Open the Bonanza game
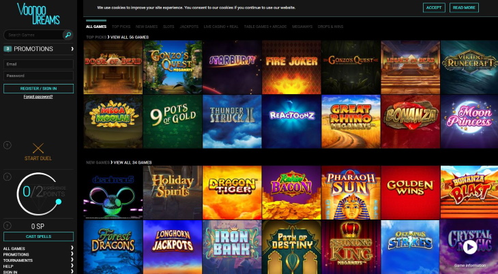 pos(411,121)
